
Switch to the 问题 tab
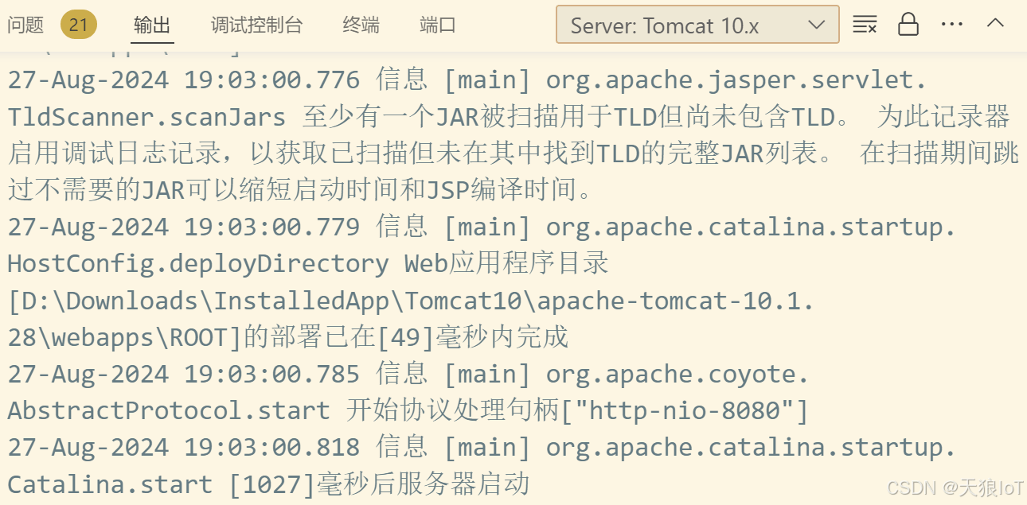[x=25, y=25]
